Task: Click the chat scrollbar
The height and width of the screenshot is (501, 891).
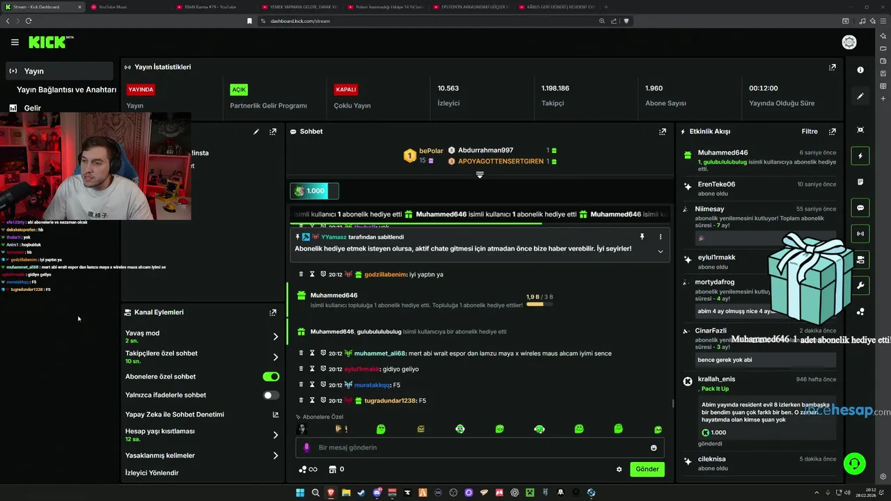Action: coord(672,402)
